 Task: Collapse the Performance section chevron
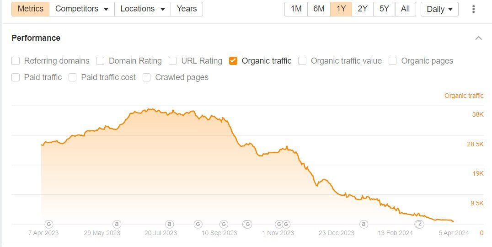pyautogui.click(x=478, y=38)
